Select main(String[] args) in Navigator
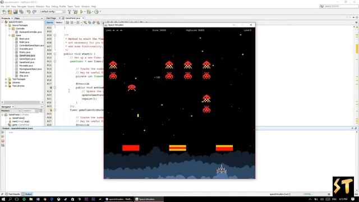 pos(21,121)
